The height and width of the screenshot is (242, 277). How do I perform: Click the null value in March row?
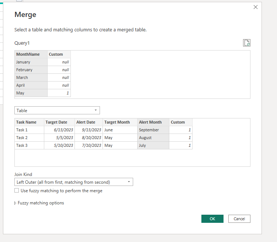pyautogui.click(x=59, y=77)
